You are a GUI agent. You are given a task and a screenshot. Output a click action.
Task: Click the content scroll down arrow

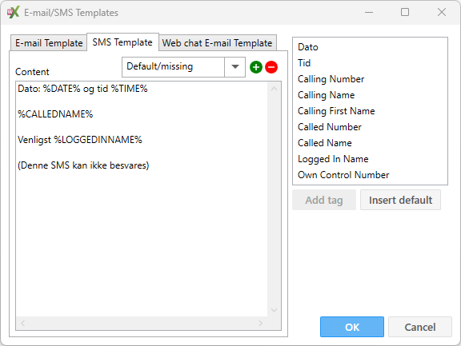click(x=274, y=310)
